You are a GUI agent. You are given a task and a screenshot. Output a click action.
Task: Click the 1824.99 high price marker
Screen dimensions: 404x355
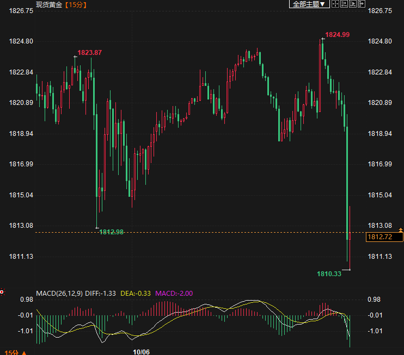click(338, 35)
